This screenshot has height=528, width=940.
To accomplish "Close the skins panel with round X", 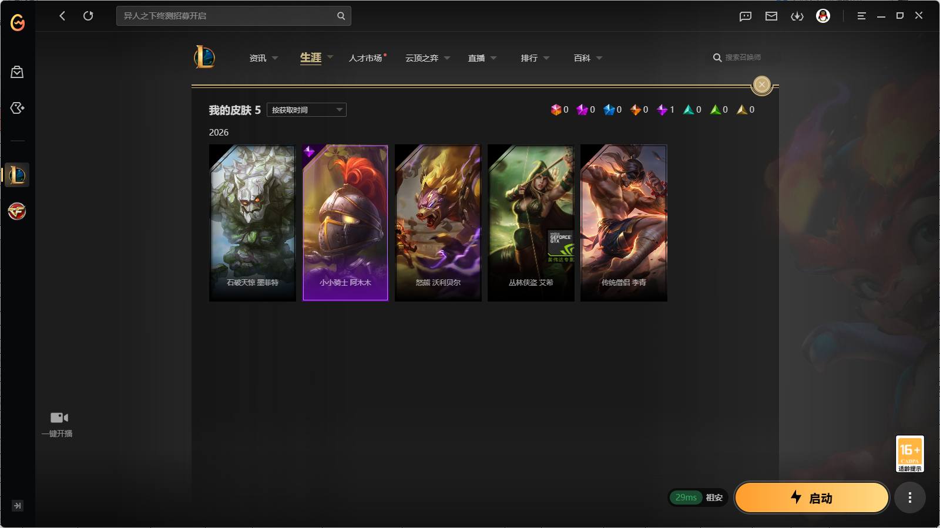I will pos(762,84).
